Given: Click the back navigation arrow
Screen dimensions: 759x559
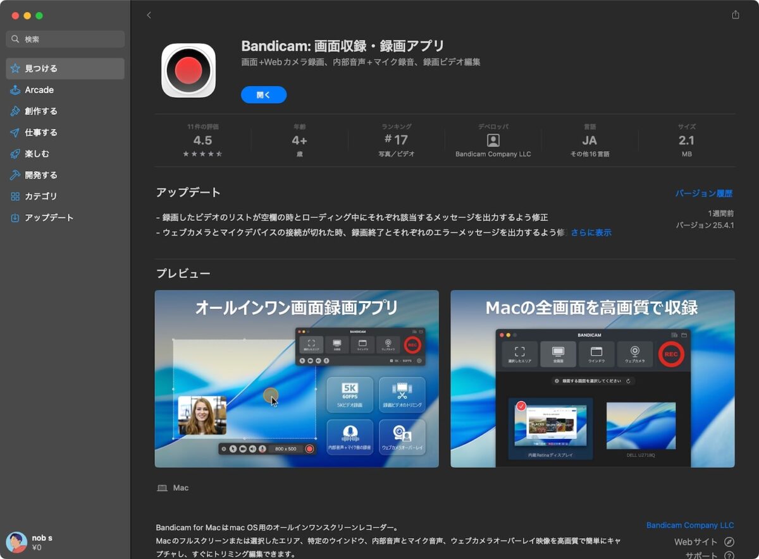Looking at the screenshot, I should point(149,15).
